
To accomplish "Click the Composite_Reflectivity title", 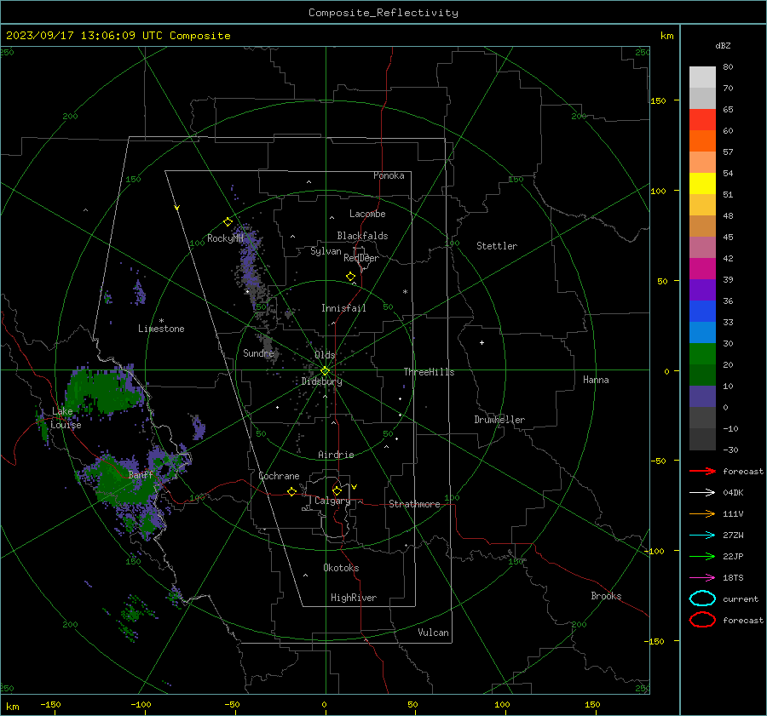I will click(x=383, y=13).
